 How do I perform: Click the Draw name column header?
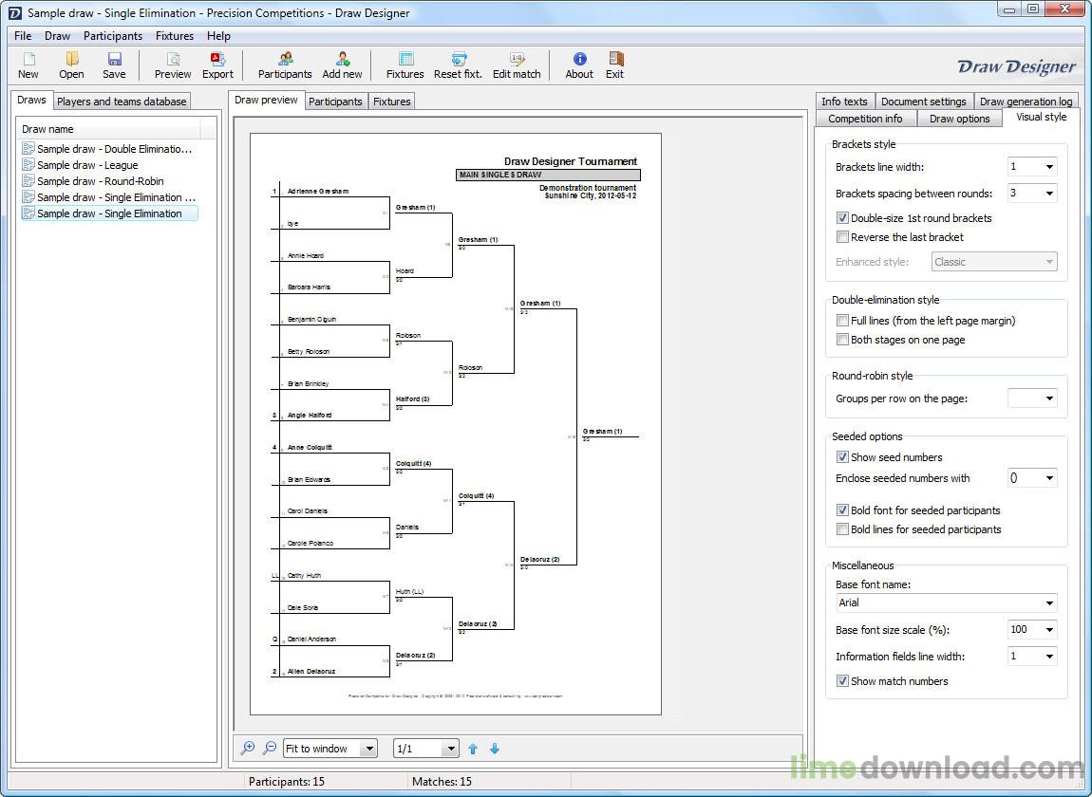(x=109, y=129)
